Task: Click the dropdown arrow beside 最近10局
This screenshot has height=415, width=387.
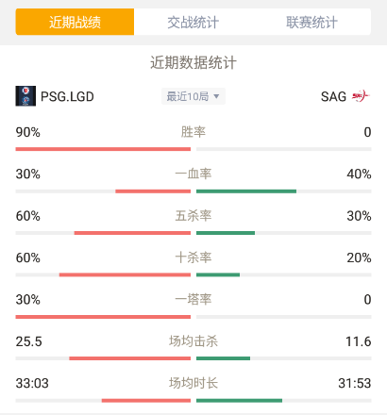Action: (216, 96)
